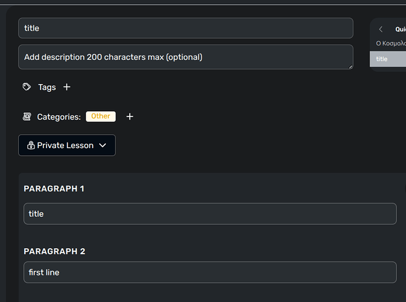406x302 pixels.
Task: Click the Categories label
Action: click(x=59, y=117)
